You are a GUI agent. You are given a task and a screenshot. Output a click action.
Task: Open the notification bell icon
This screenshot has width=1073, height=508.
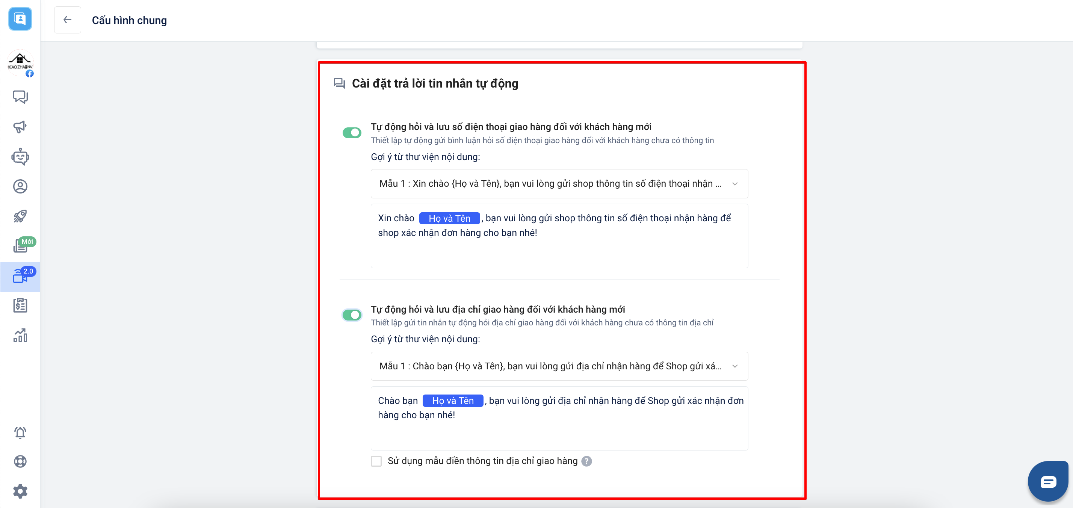point(20,432)
